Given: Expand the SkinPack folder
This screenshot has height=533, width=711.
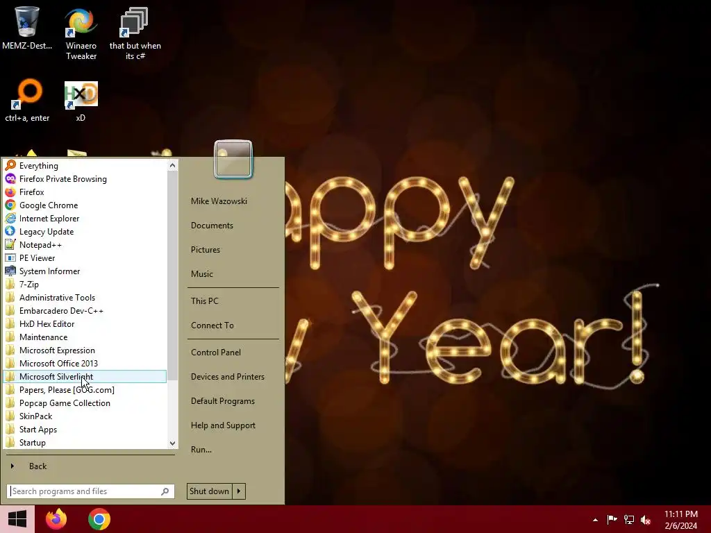Looking at the screenshot, I should (85, 416).
